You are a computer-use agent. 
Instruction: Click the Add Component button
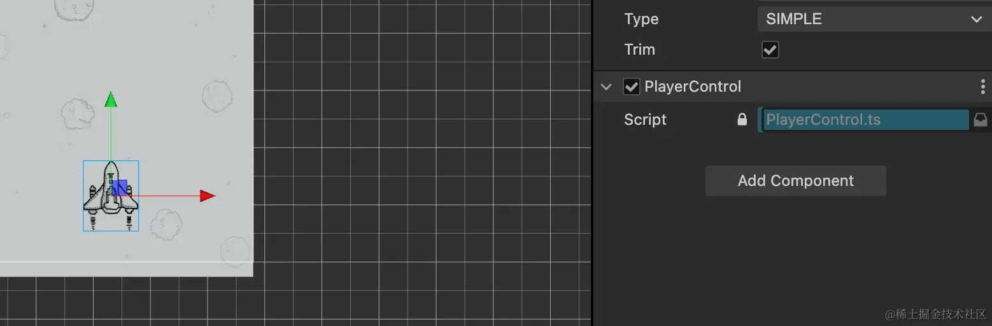coord(796,181)
